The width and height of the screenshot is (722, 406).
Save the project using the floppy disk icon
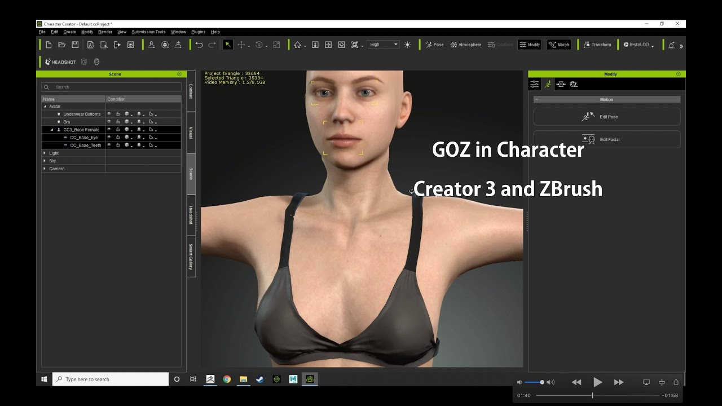point(76,45)
